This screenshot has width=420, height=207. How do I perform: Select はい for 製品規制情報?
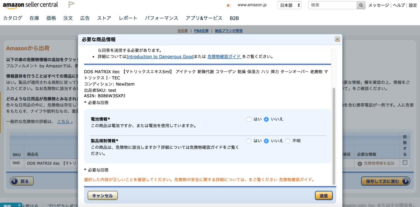249,141
